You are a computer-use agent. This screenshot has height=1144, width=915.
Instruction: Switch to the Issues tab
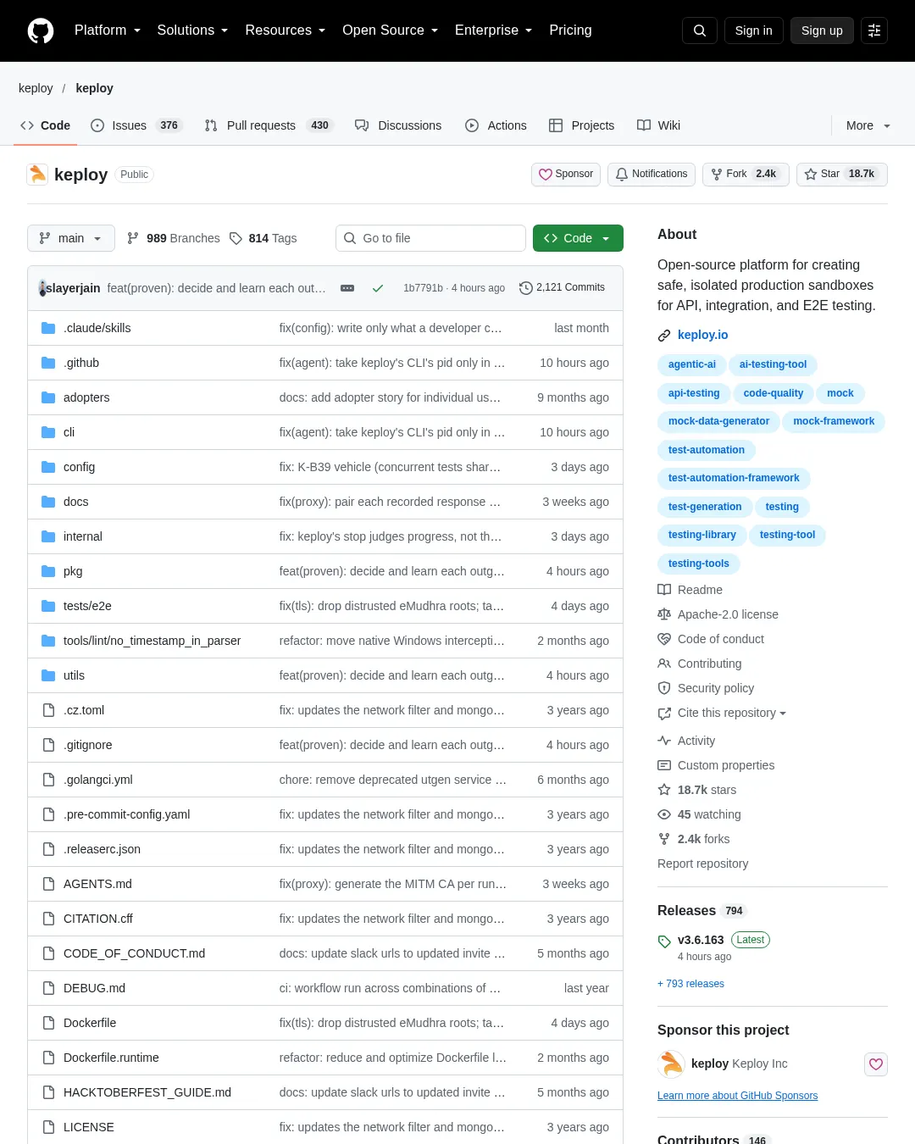(136, 125)
